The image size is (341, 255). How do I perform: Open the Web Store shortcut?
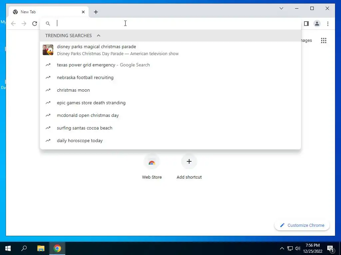pos(152,167)
